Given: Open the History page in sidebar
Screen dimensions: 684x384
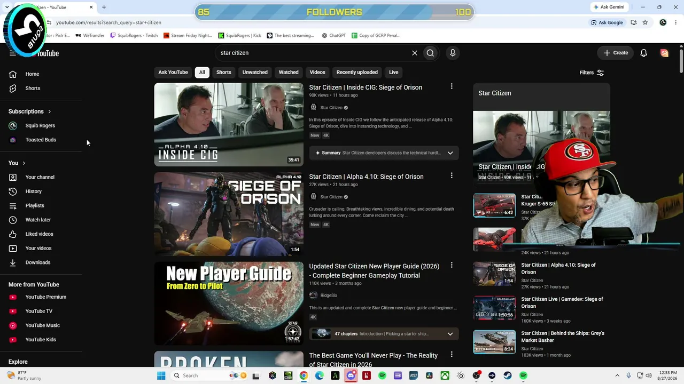Looking at the screenshot, I should (33, 191).
